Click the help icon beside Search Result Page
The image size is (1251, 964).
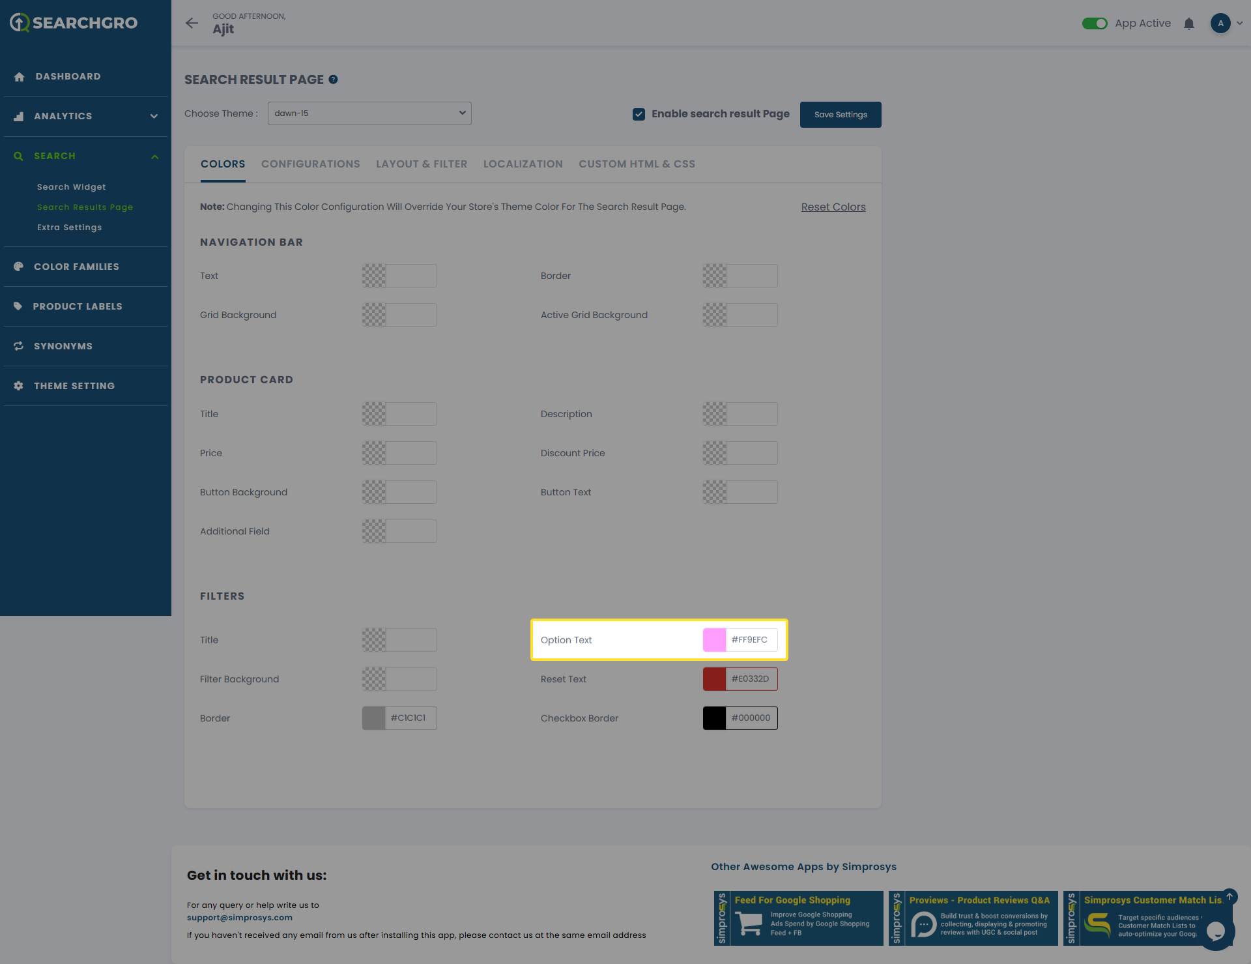pyautogui.click(x=333, y=80)
